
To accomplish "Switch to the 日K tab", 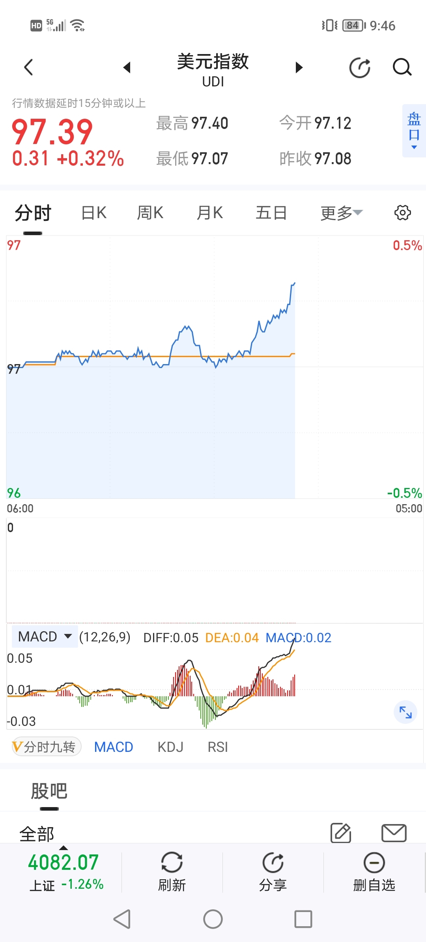I will click(x=94, y=213).
